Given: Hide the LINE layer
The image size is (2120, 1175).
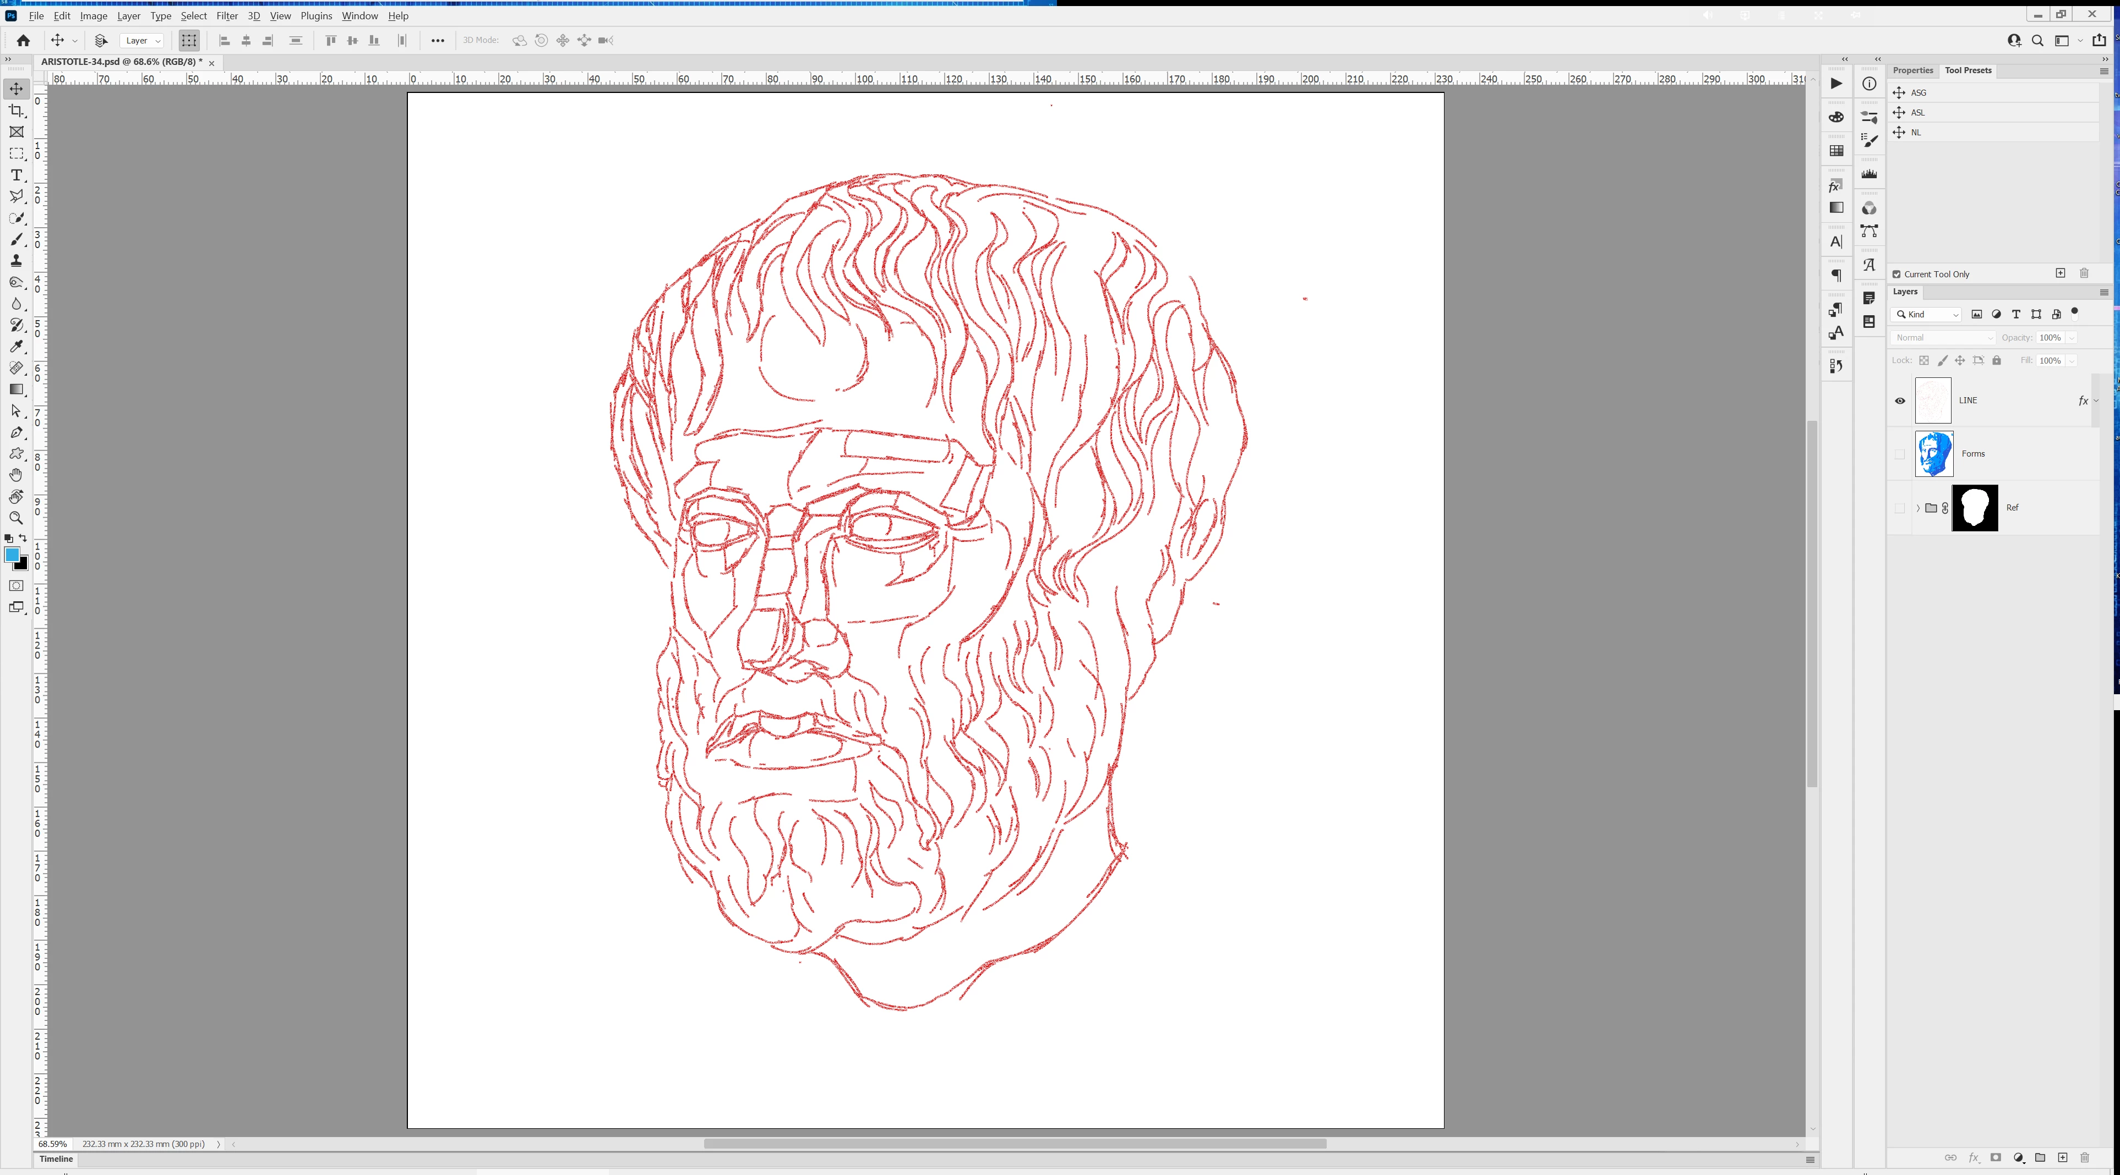Looking at the screenshot, I should [x=1900, y=400].
